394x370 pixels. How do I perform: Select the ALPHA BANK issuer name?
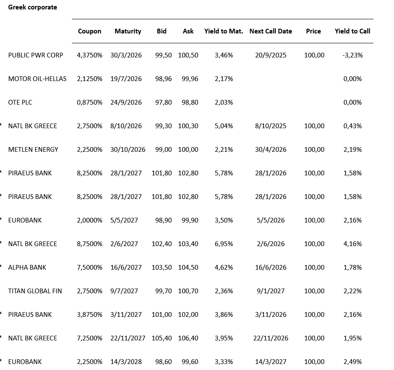point(27,268)
